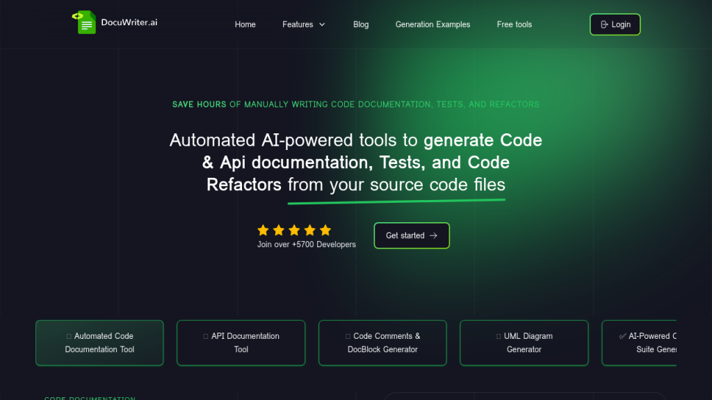Screen dimensions: 712x400
Task: Select the Automated Code Documentation Tool tab
Action: (x=99, y=342)
